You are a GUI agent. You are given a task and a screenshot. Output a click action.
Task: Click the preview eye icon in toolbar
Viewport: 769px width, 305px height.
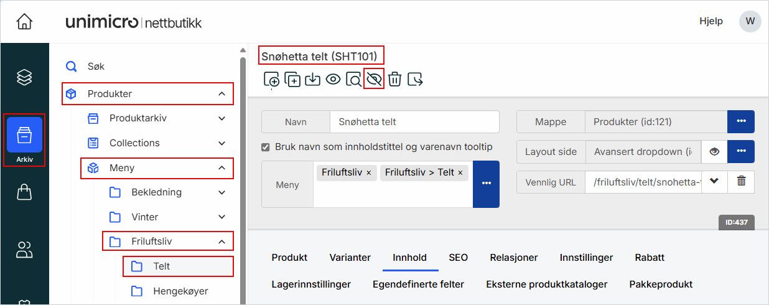tap(333, 80)
